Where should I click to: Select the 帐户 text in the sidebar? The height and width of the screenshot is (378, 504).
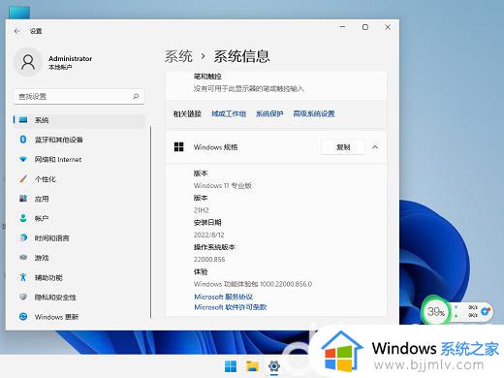pyautogui.click(x=42, y=218)
